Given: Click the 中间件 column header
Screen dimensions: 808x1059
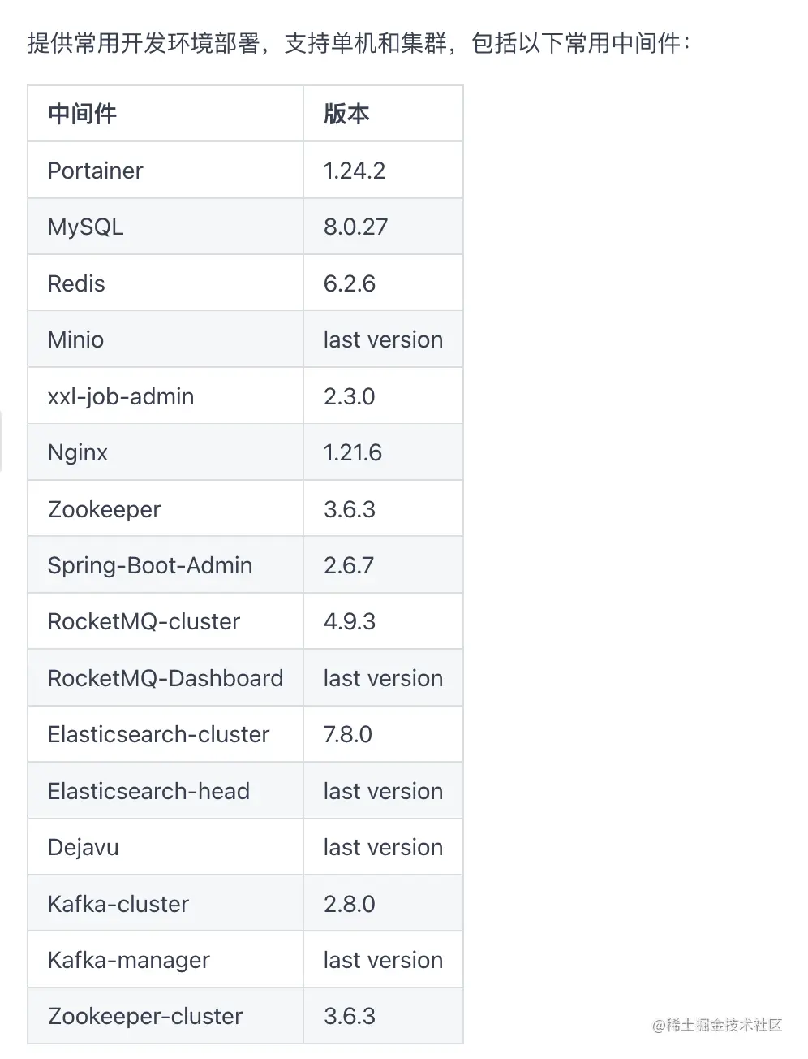Looking at the screenshot, I should click(82, 114).
